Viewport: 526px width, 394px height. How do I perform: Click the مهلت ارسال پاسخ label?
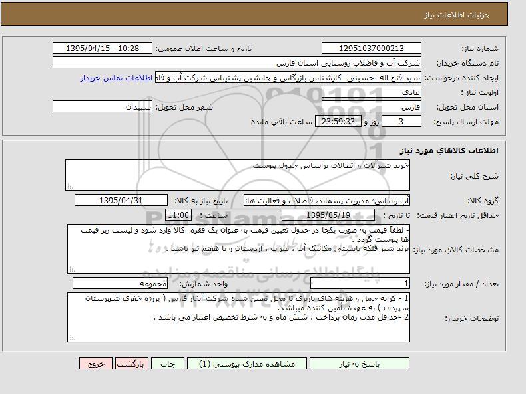coord(466,122)
